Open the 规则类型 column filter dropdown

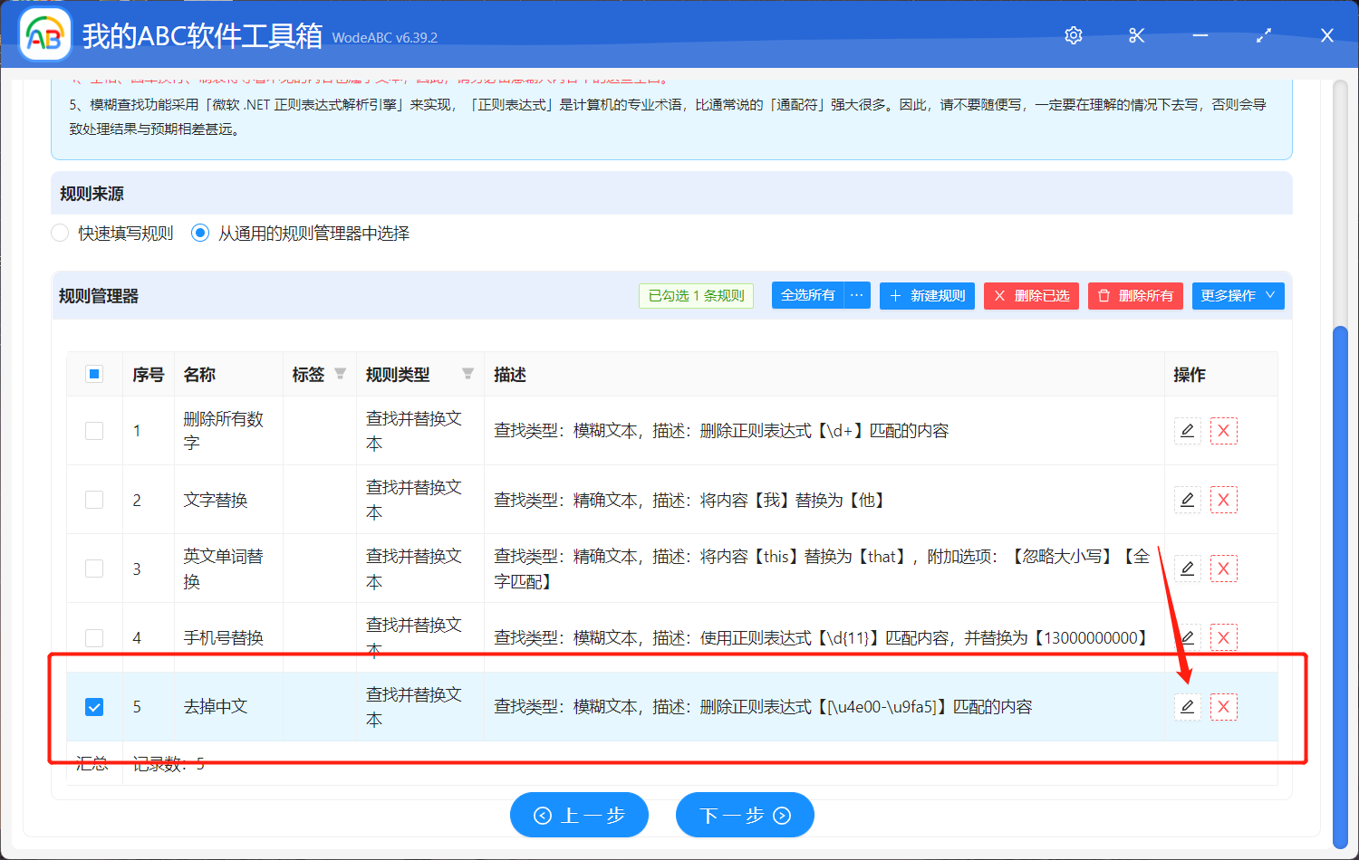click(468, 373)
